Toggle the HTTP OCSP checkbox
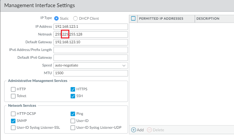The height and width of the screenshot is (140, 234). click(13, 114)
